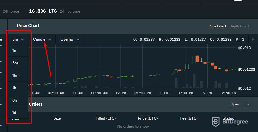Click the Price Chart panel heading
Image resolution: width=258 pixels, height=132 pixels.
point(28,26)
